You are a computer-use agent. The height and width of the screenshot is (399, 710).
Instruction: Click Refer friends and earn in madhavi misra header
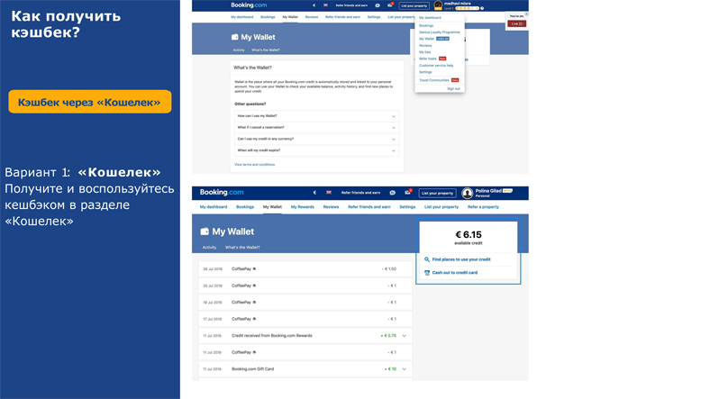click(x=351, y=5)
